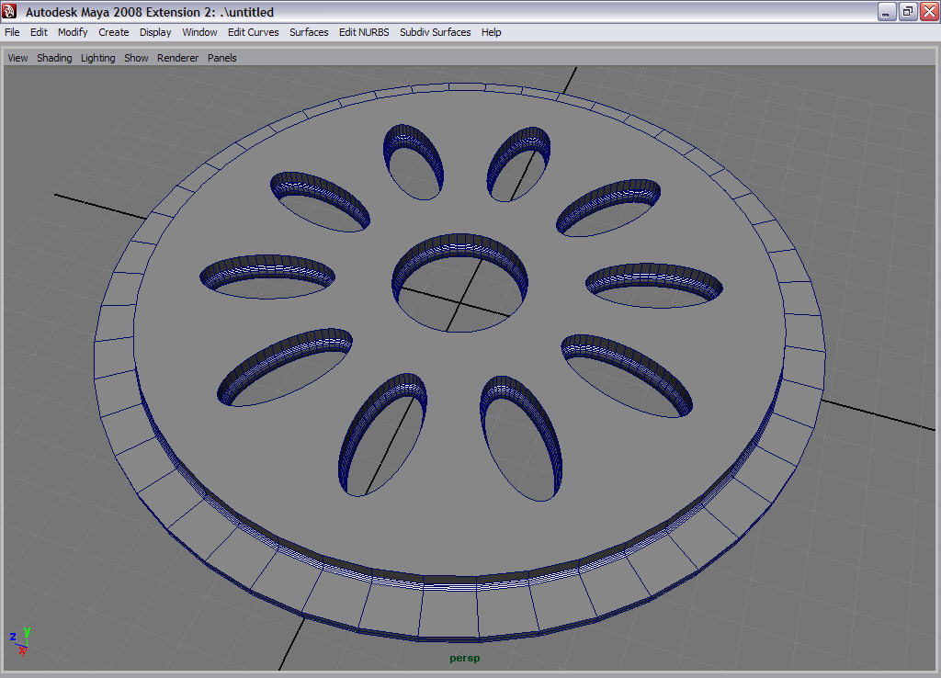Open the viewport View menu
The image size is (941, 678).
click(18, 58)
